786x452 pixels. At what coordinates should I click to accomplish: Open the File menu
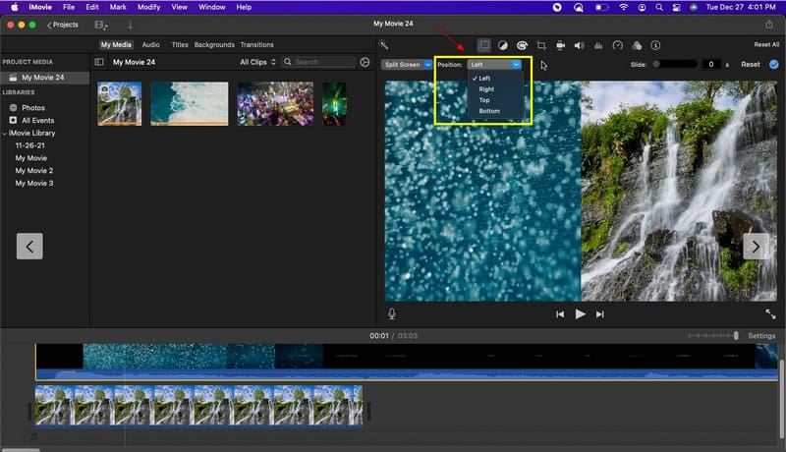coord(69,7)
